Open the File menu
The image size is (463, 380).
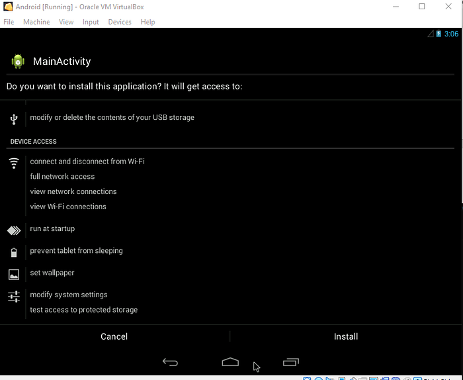9,22
